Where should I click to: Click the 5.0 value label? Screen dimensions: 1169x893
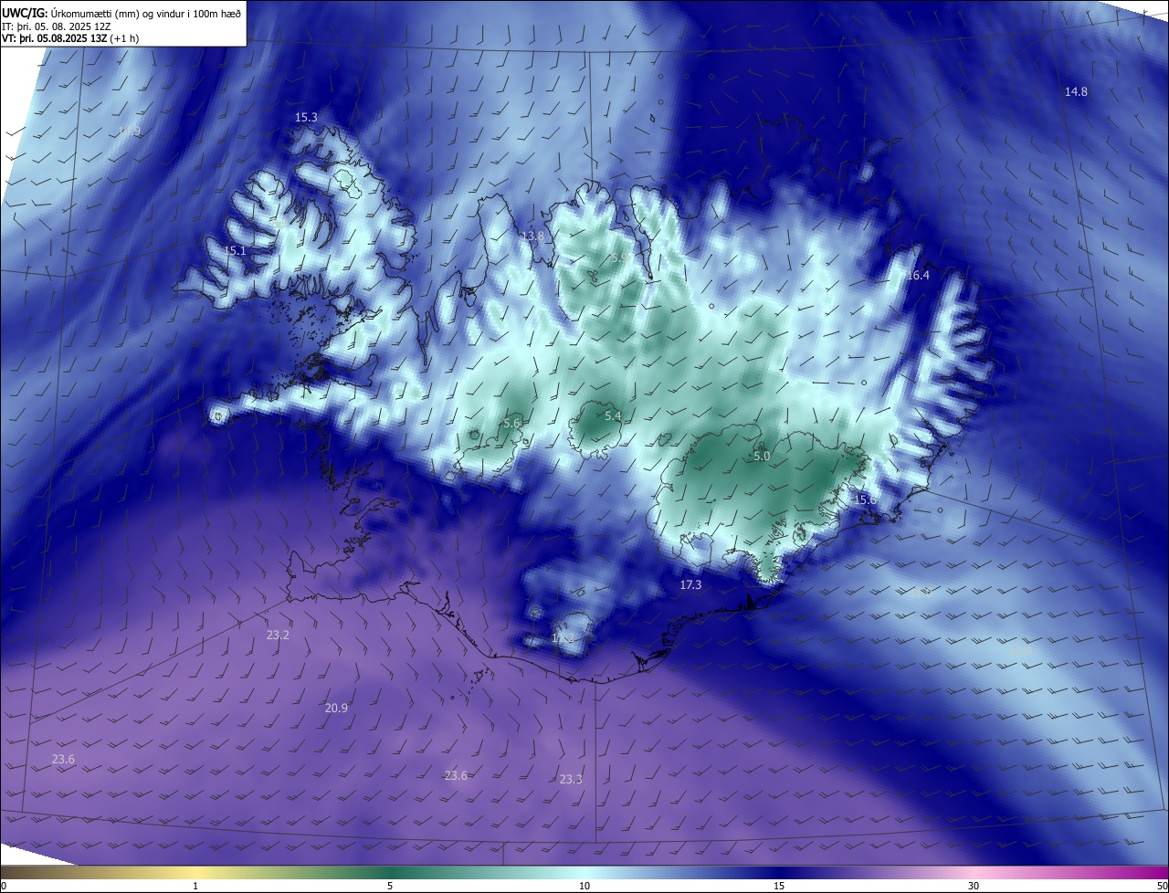point(762,456)
